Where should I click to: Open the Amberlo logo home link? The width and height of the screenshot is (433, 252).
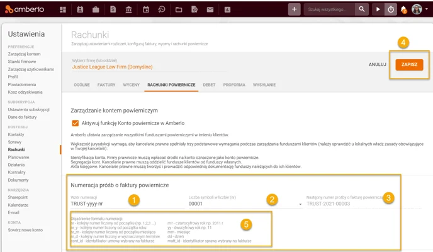tap(25, 9)
